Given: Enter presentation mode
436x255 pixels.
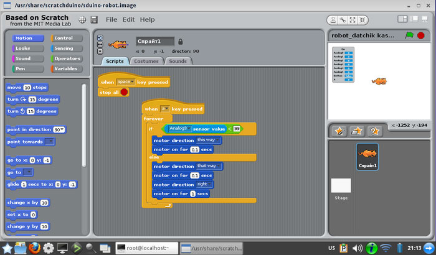Looking at the screenshot, I should click(425, 19).
